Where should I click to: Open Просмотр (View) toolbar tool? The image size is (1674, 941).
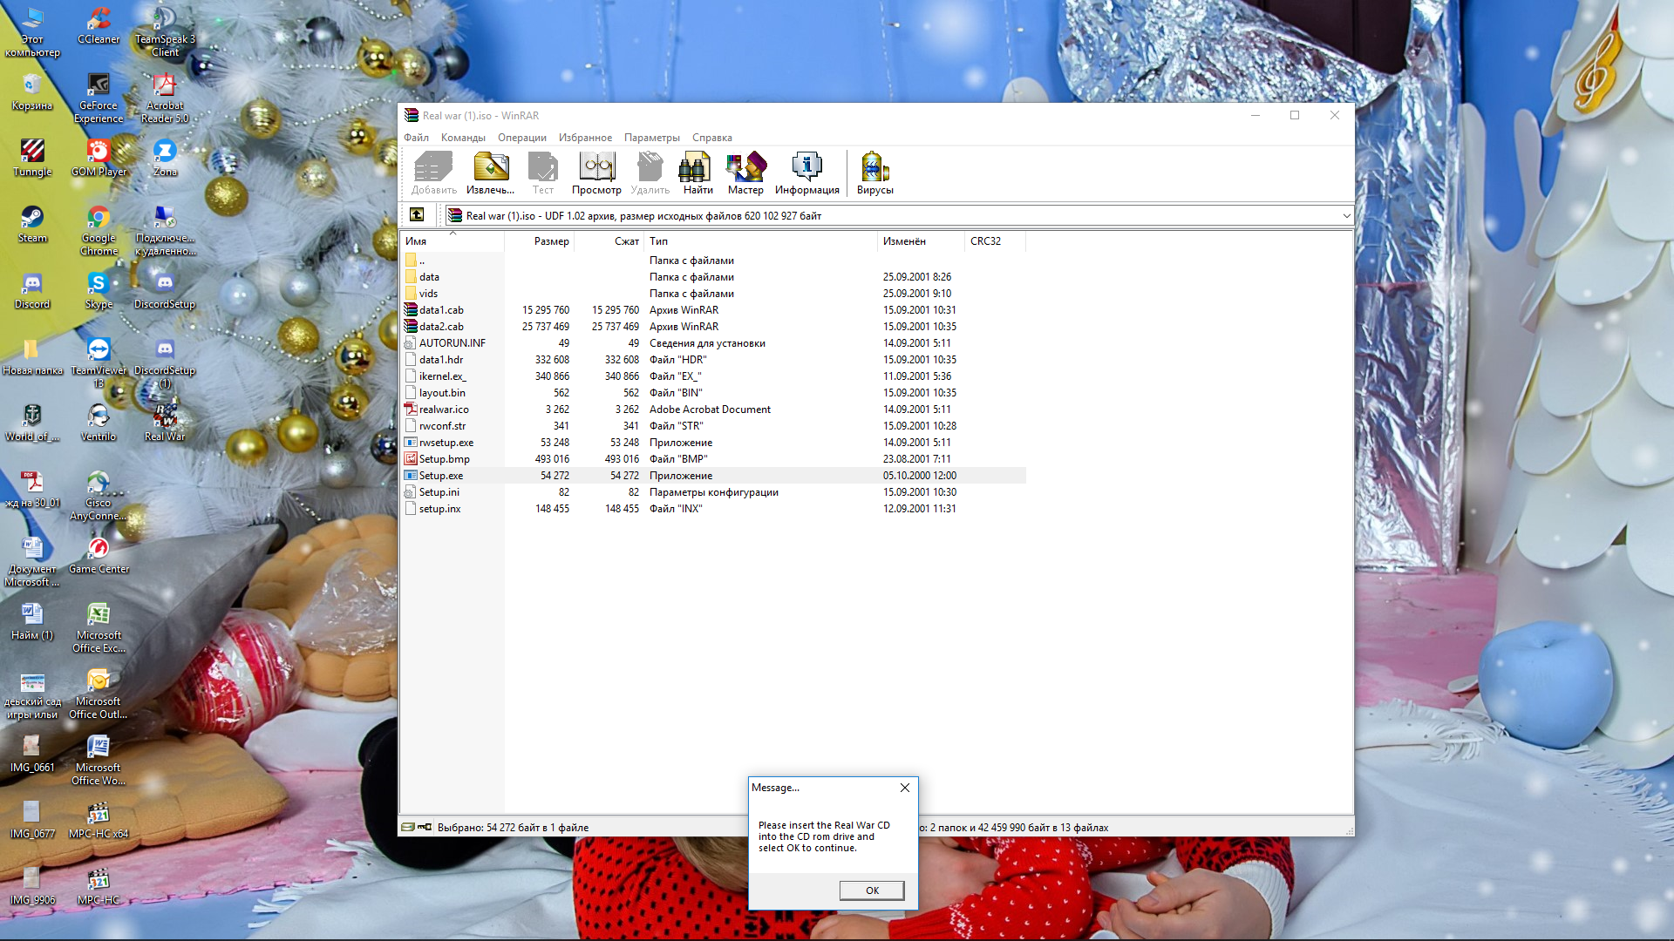596,173
